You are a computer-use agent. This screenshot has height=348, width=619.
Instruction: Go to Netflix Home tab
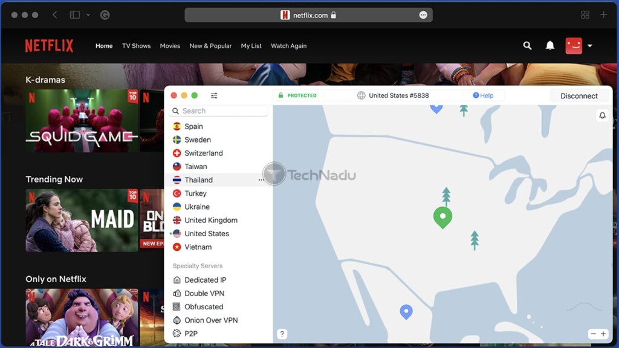[x=104, y=46]
